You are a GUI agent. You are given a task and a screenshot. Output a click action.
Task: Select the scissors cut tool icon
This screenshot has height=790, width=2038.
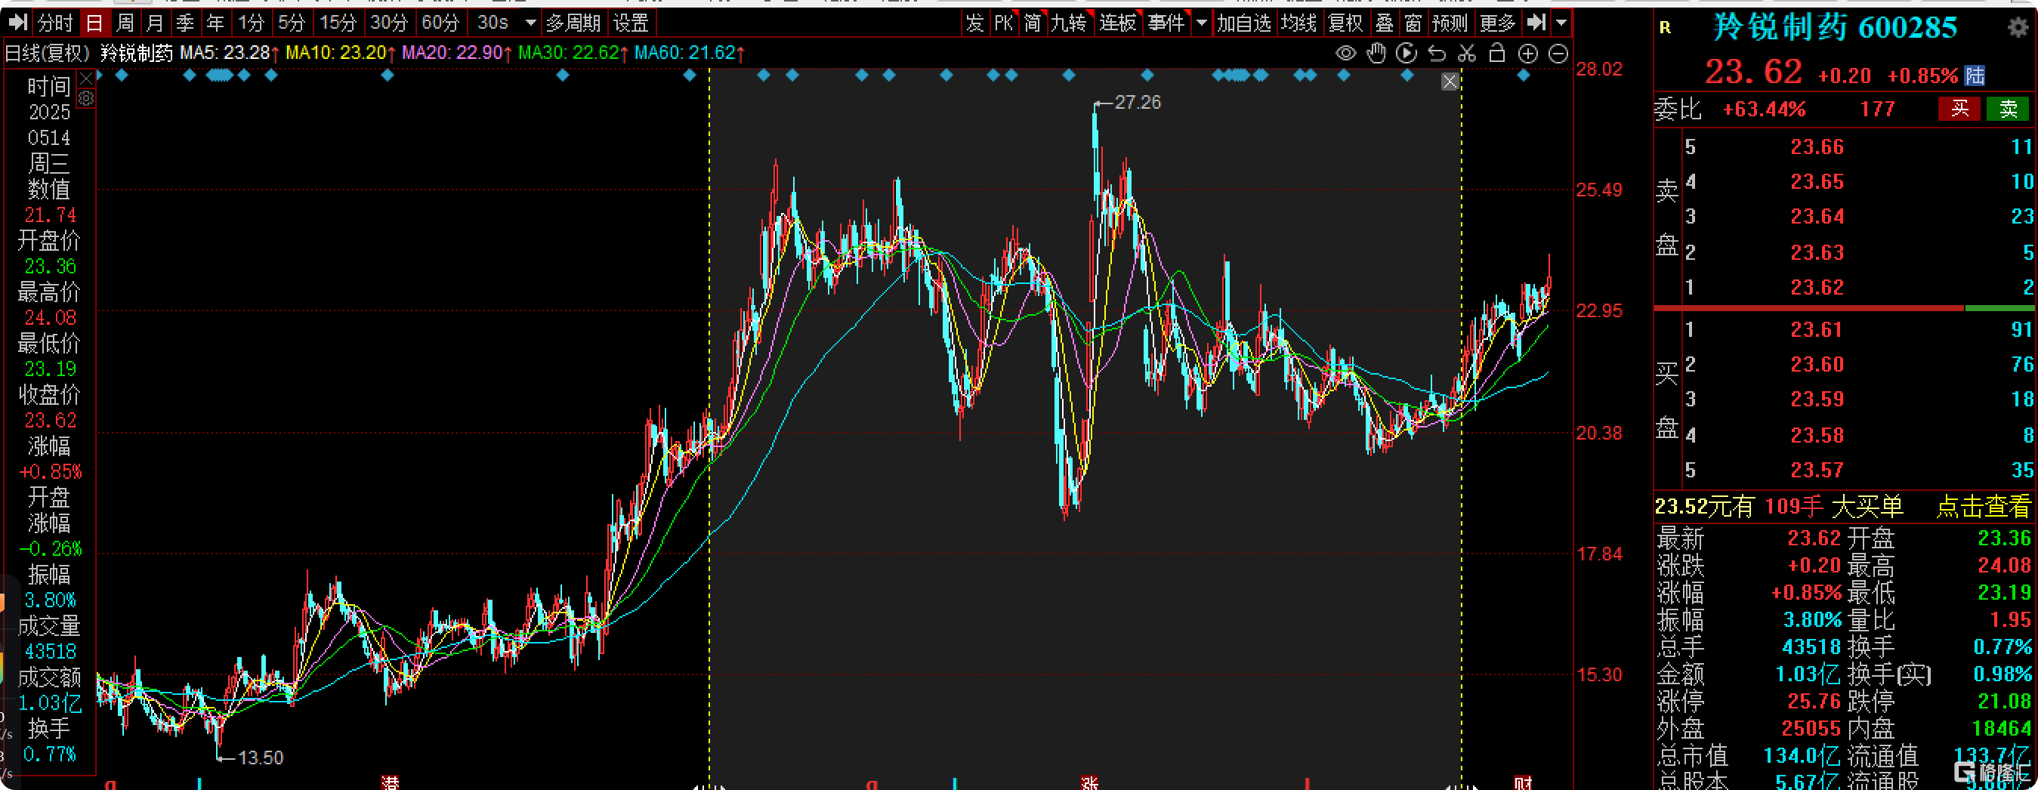point(1467,54)
